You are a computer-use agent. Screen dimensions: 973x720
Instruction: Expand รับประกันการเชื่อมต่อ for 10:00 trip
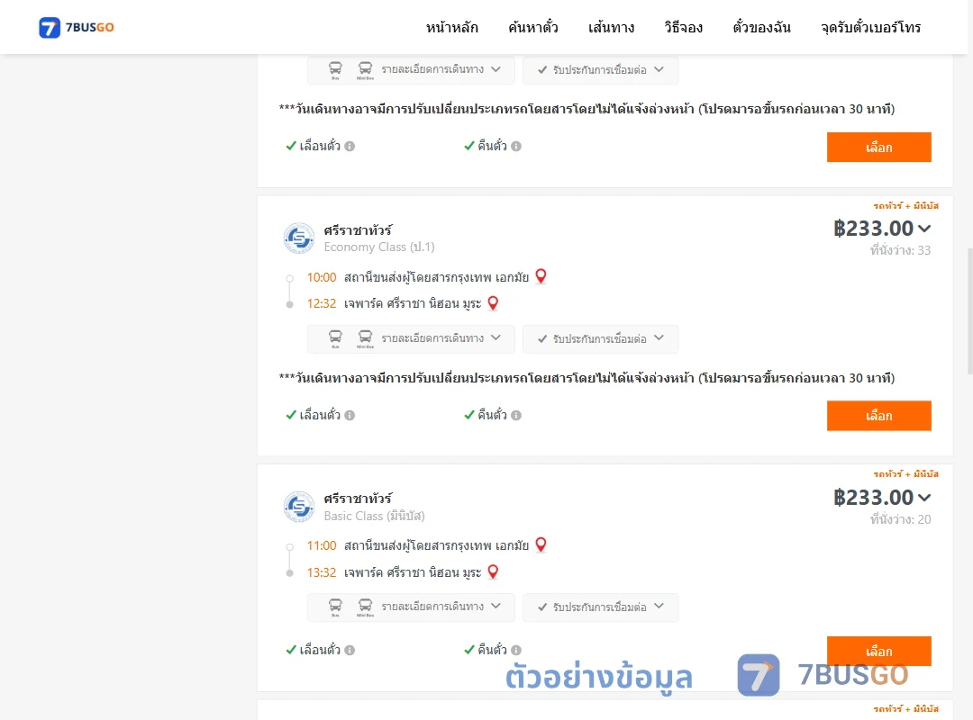[600, 338]
